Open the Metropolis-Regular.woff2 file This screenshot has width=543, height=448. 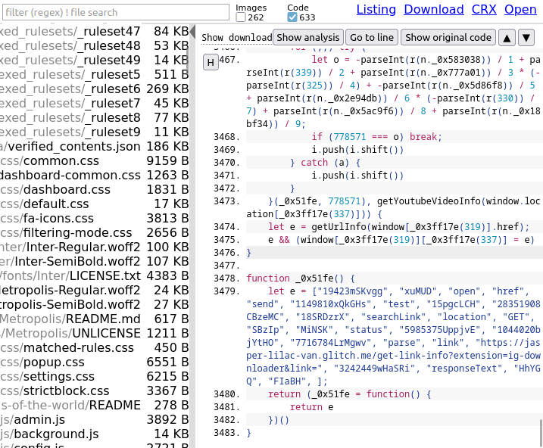(94, 291)
